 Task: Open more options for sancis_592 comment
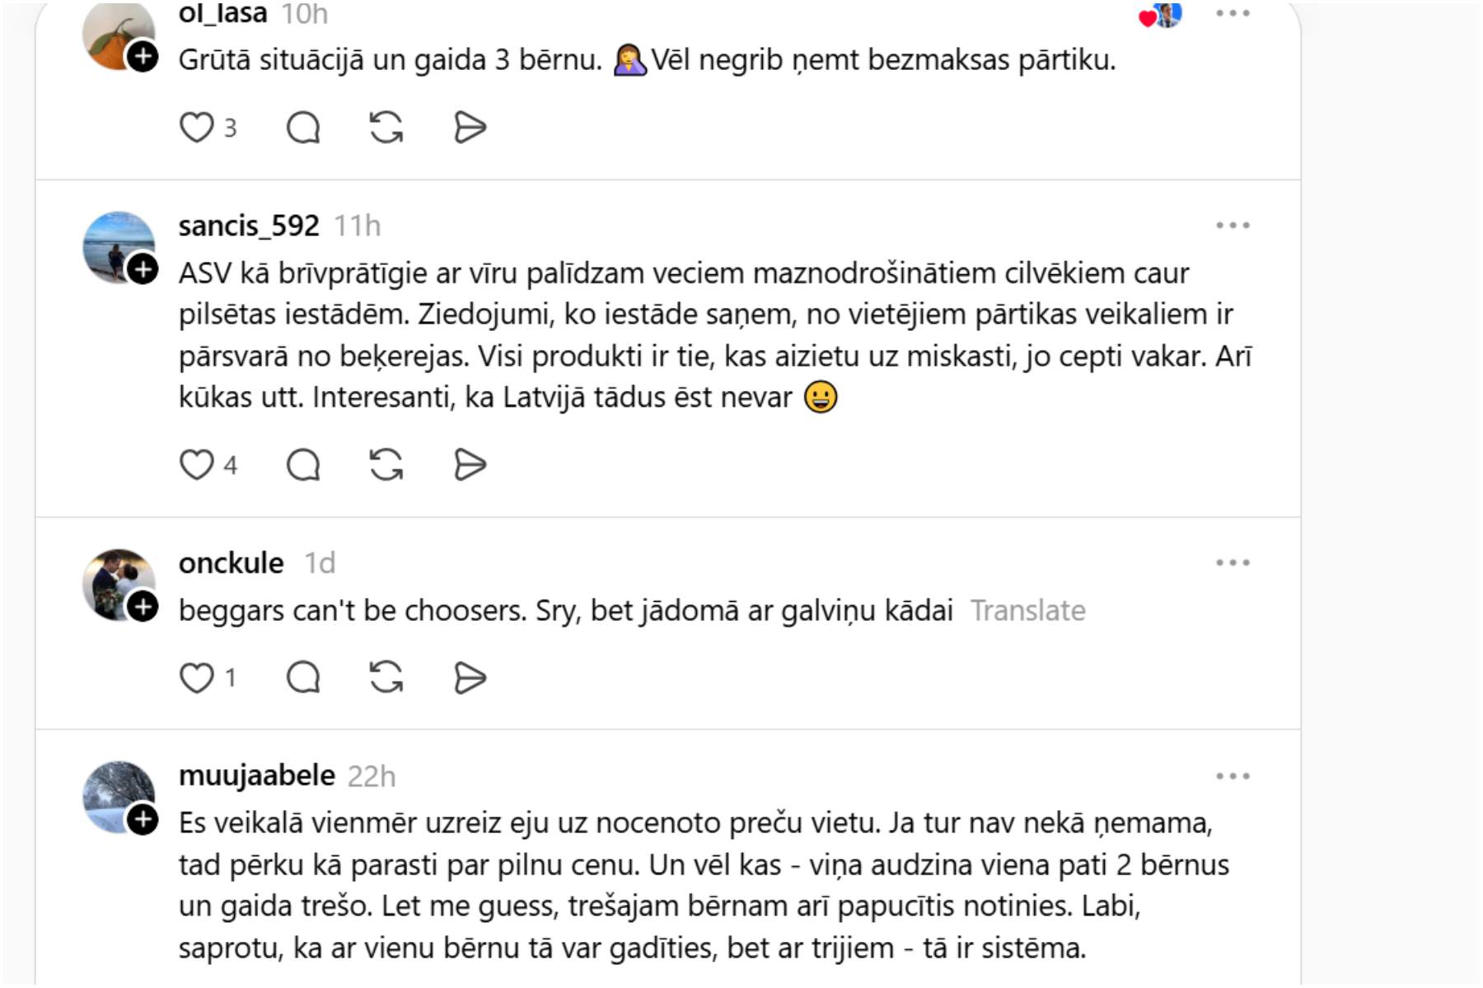(x=1233, y=226)
